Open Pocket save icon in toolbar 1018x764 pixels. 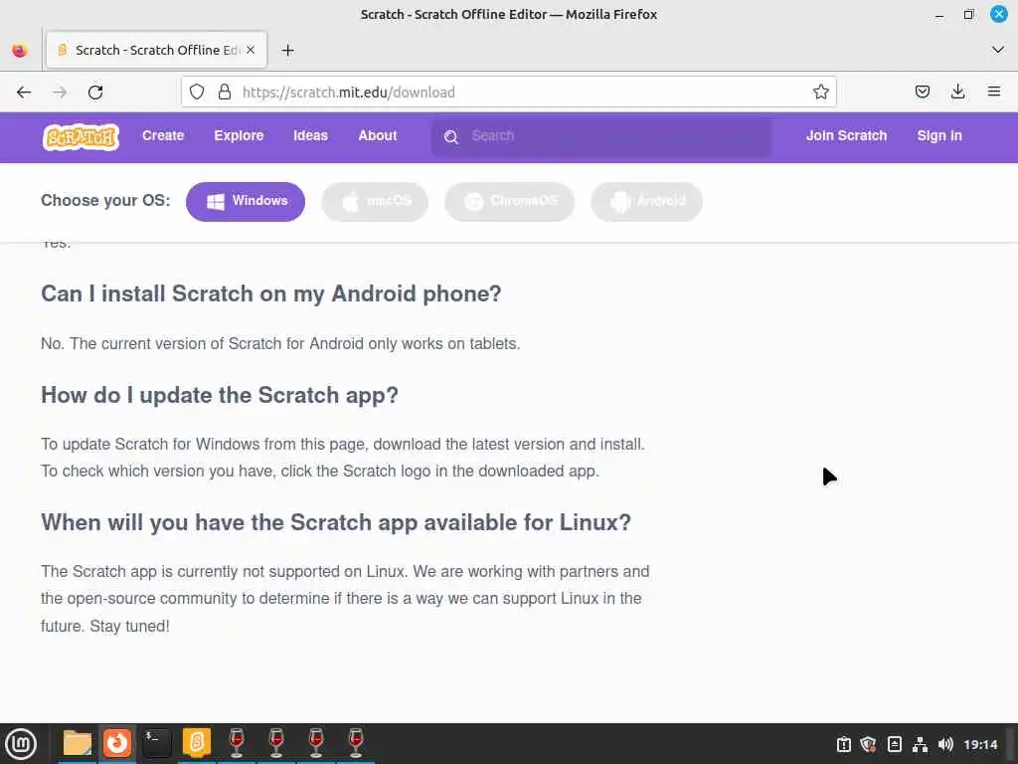point(922,92)
